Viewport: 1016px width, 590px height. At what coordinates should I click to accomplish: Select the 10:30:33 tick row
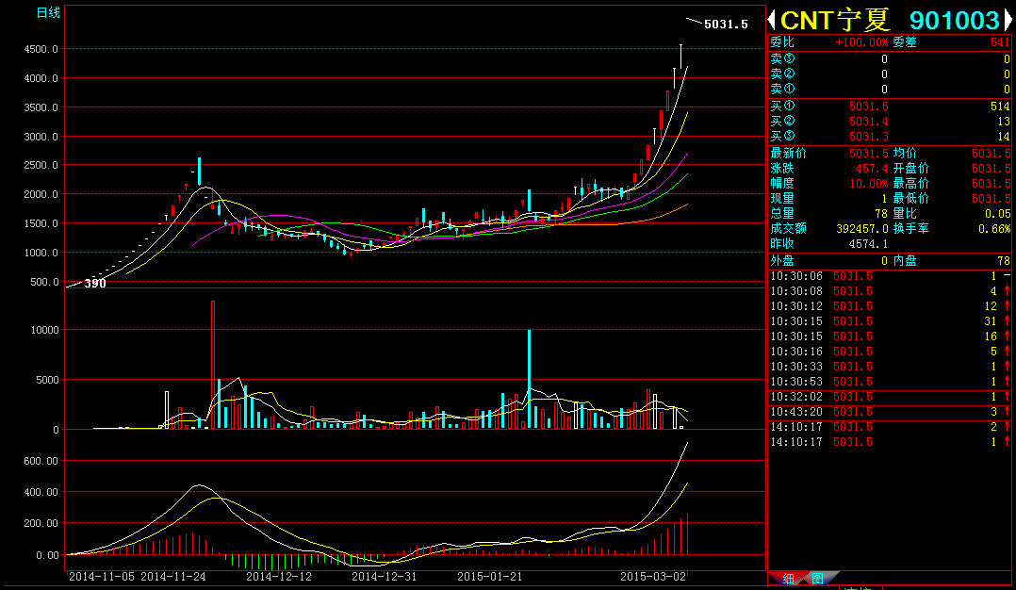(890, 367)
